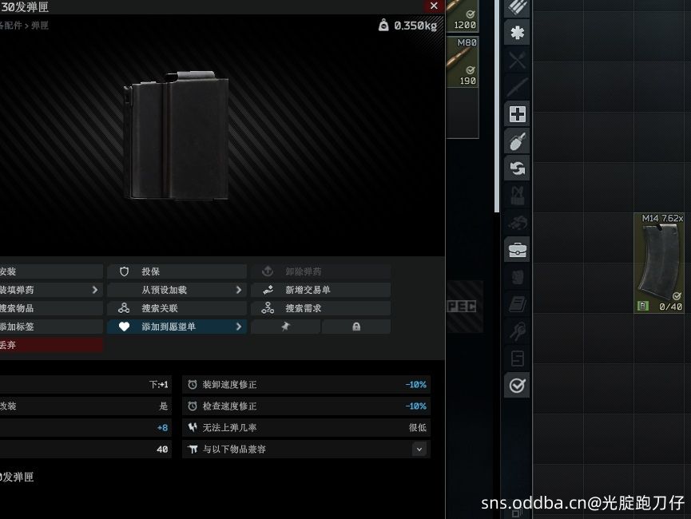Select the body armor filter icon
Screen dimensions: 691x519
[x=517, y=277]
